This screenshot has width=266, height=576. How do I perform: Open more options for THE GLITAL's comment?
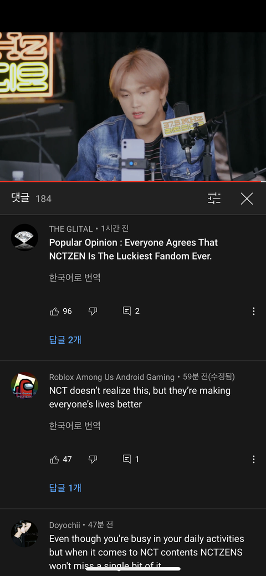pyautogui.click(x=253, y=312)
